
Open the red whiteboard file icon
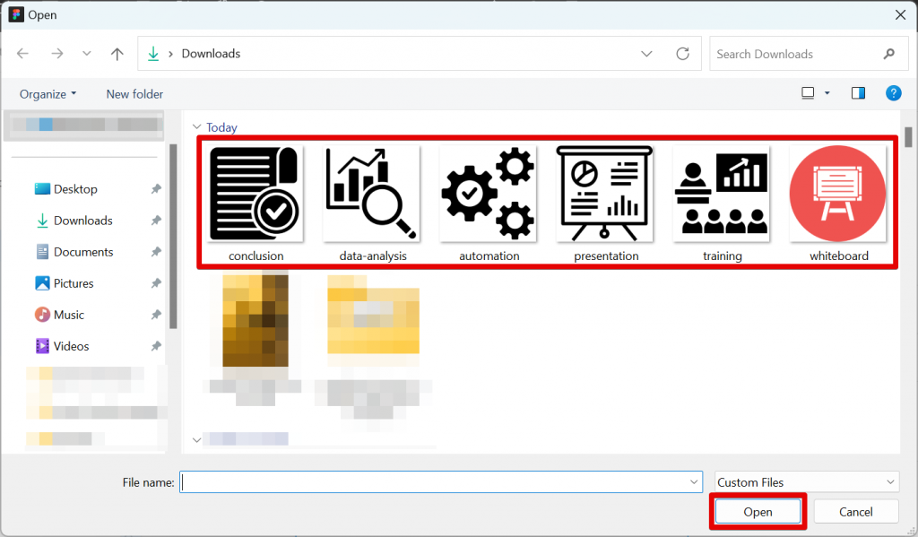[x=837, y=193]
